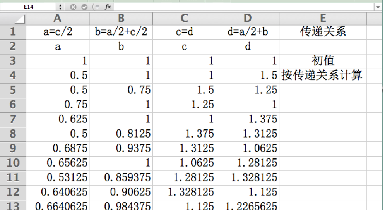The image size is (383, 210).
Task: Select column E header
Action: 323,18
